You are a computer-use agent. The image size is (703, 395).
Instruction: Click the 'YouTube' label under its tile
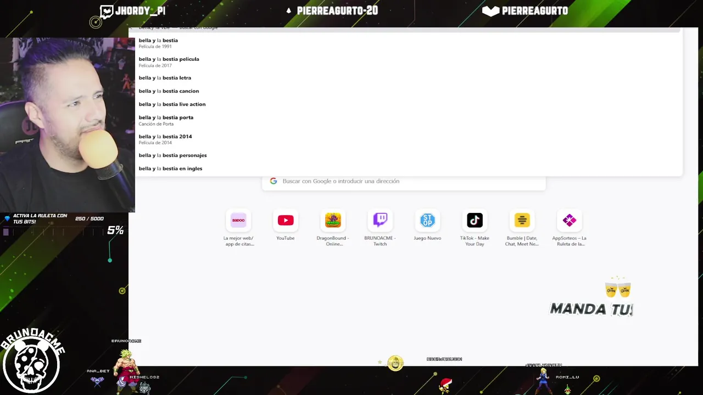(x=286, y=238)
